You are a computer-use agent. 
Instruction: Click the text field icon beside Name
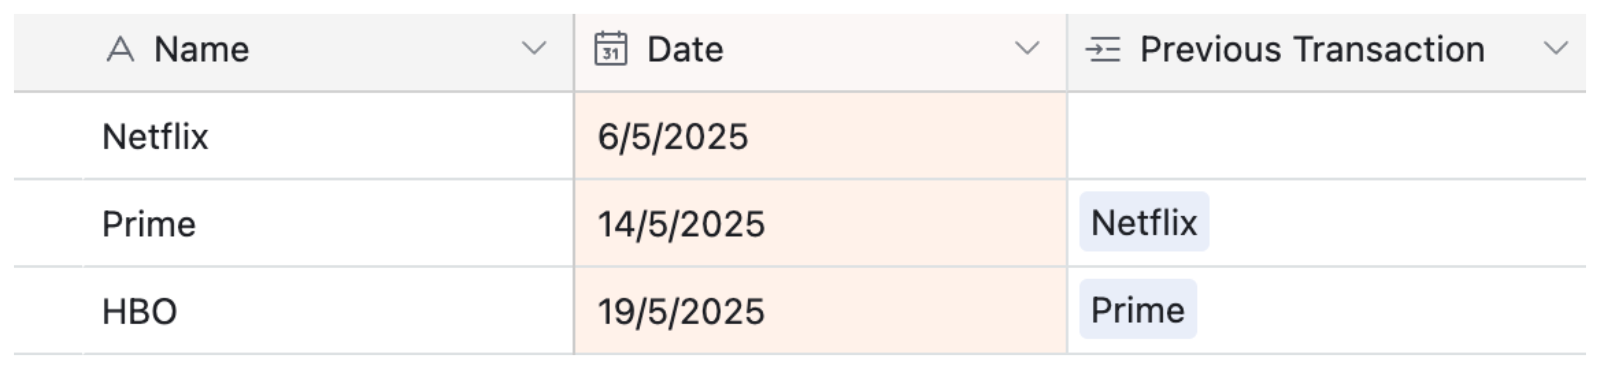[120, 49]
